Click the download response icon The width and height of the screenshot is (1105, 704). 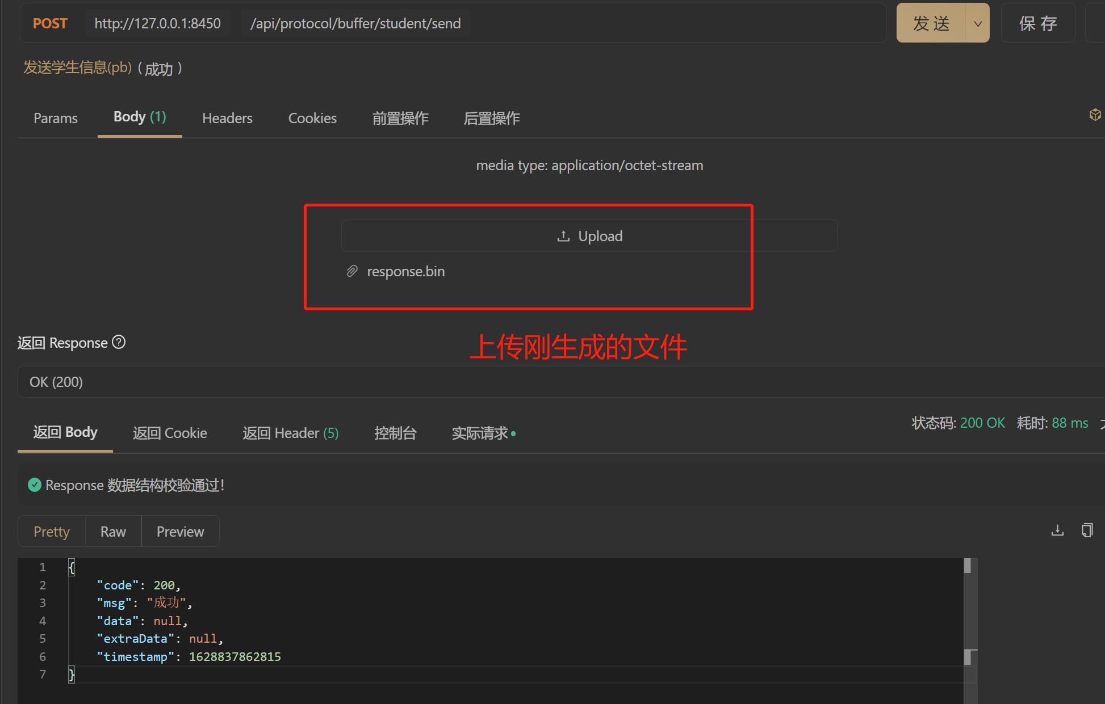1057,530
